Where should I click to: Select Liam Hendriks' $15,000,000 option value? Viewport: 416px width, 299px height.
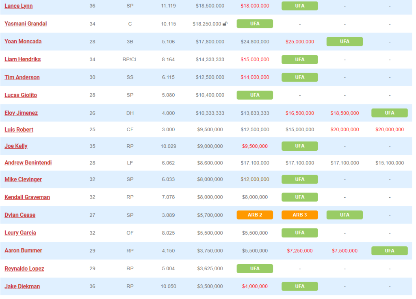(255, 60)
